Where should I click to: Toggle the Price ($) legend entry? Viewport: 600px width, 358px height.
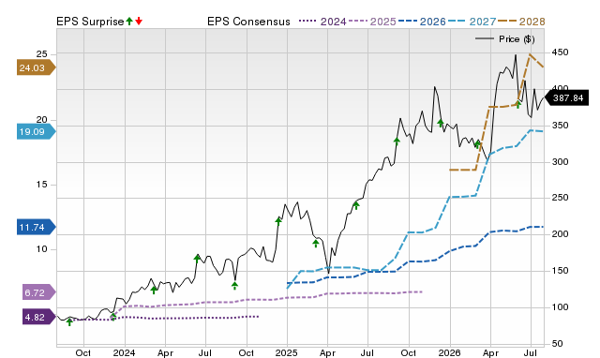[505, 39]
